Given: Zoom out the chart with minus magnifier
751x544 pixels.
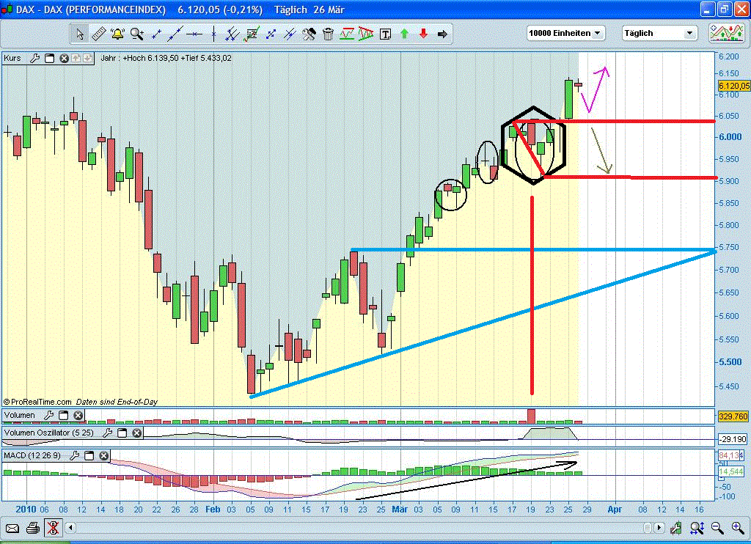Looking at the screenshot, I should (x=717, y=528).
